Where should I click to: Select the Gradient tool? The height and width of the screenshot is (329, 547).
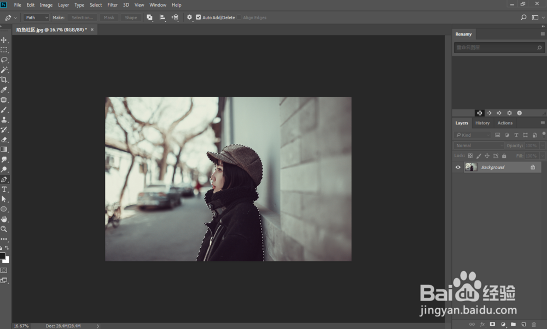(x=4, y=149)
